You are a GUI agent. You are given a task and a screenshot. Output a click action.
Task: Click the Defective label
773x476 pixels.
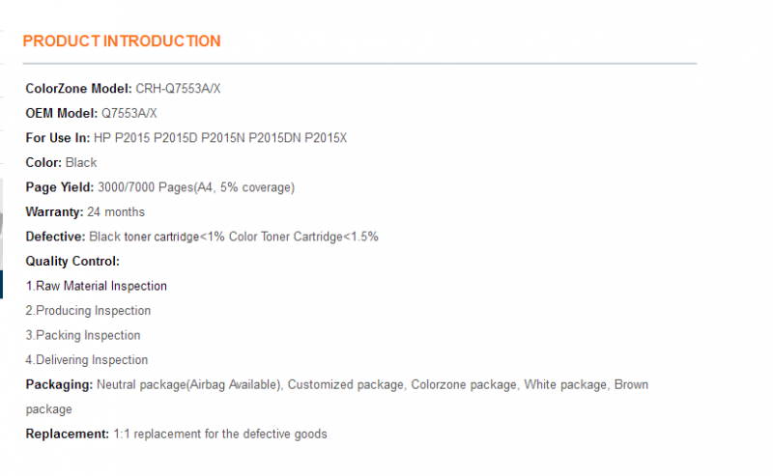(56, 237)
